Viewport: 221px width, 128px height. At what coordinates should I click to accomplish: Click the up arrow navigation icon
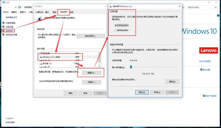[x=16, y=7]
